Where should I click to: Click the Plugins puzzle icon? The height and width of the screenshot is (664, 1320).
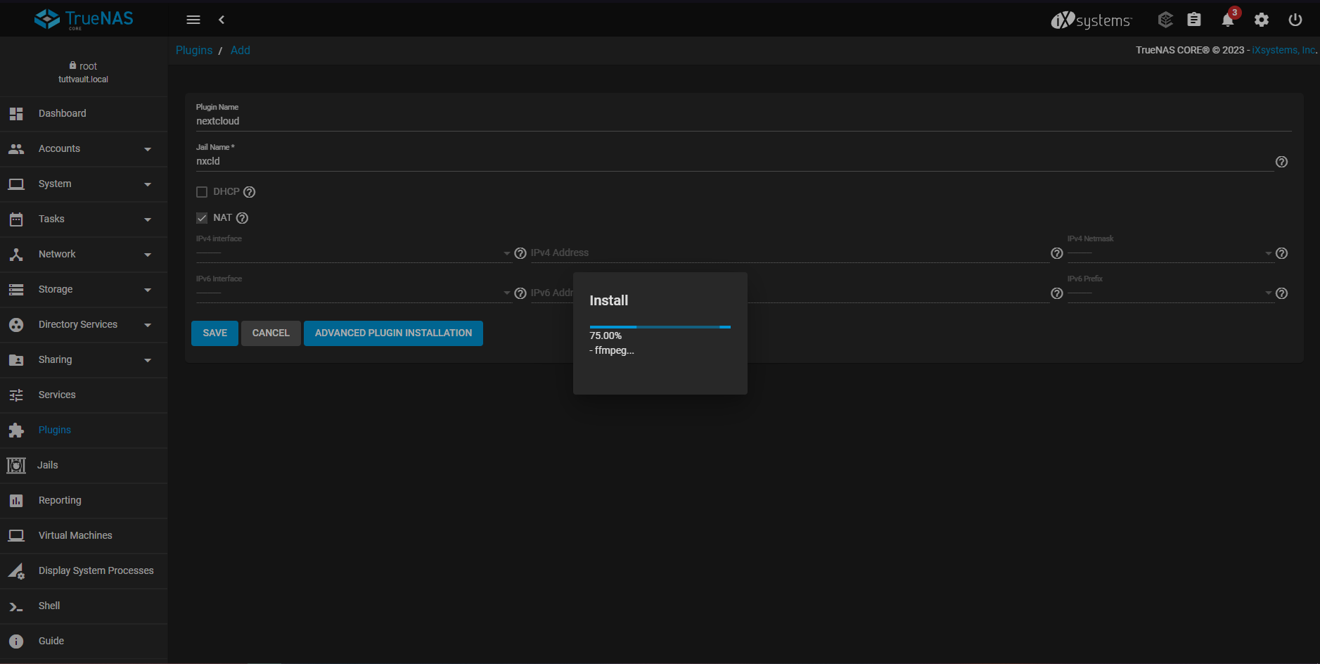point(16,430)
